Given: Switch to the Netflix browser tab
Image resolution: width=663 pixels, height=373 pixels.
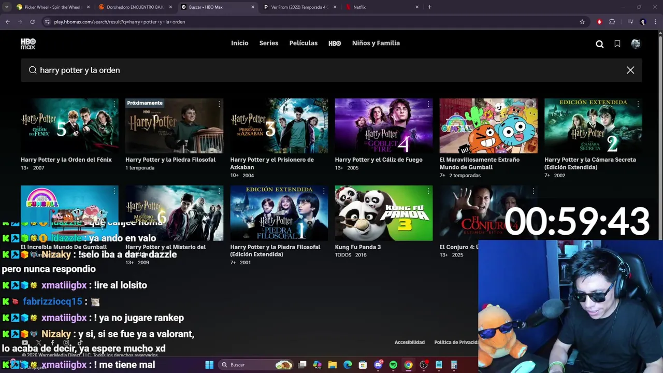Looking at the screenshot, I should click(x=383, y=7).
